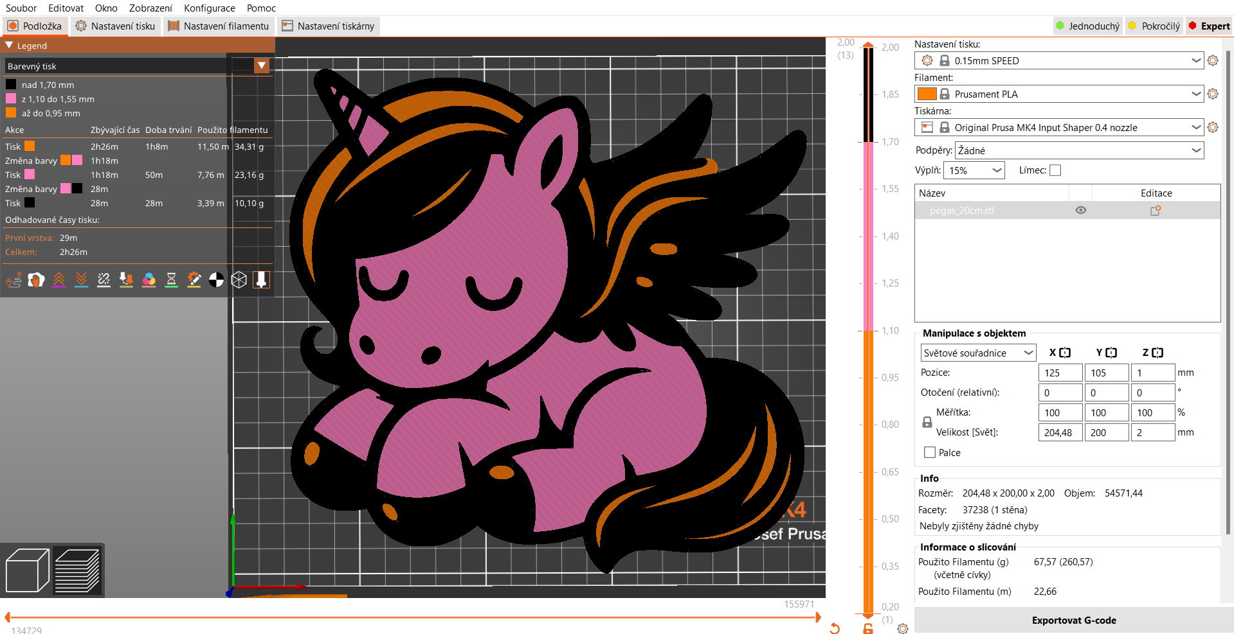Viewport: 1234px width, 634px height.
Task: Toggle deretractions icon with downward chevrons
Action: coord(81,280)
